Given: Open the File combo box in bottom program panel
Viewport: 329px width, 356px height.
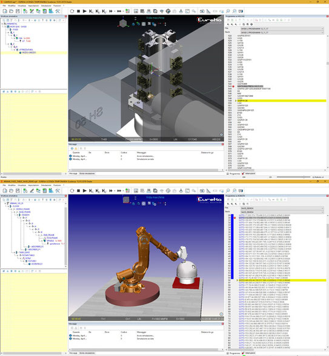Looking at the screenshot, I should pyautogui.click(x=282, y=208).
